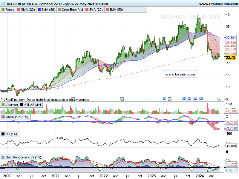The width and height of the screenshot is (239, 179).
Task: Click the black swatch next to RSI (14)
Action: coord(3,134)
